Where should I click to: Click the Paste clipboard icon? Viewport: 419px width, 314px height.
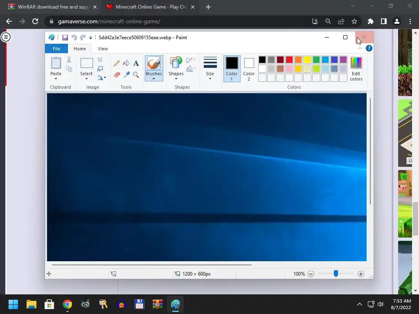click(x=56, y=63)
